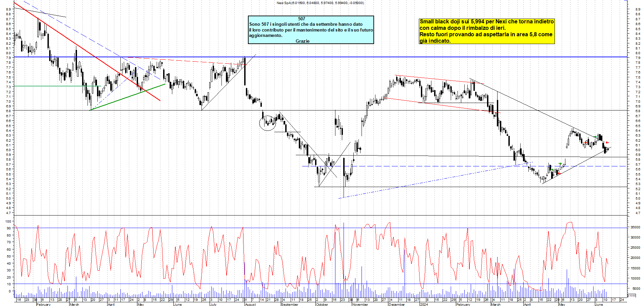Click the '4.7' value on the right price scale
Viewport: 641px width, 306px height.
pyautogui.click(x=638, y=213)
